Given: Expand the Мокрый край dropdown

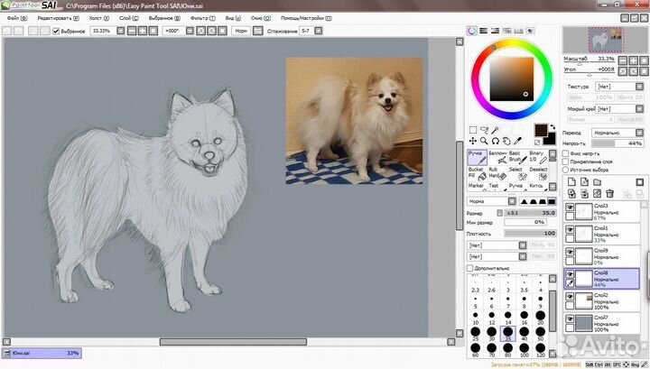Looking at the screenshot, I should tap(619, 109).
